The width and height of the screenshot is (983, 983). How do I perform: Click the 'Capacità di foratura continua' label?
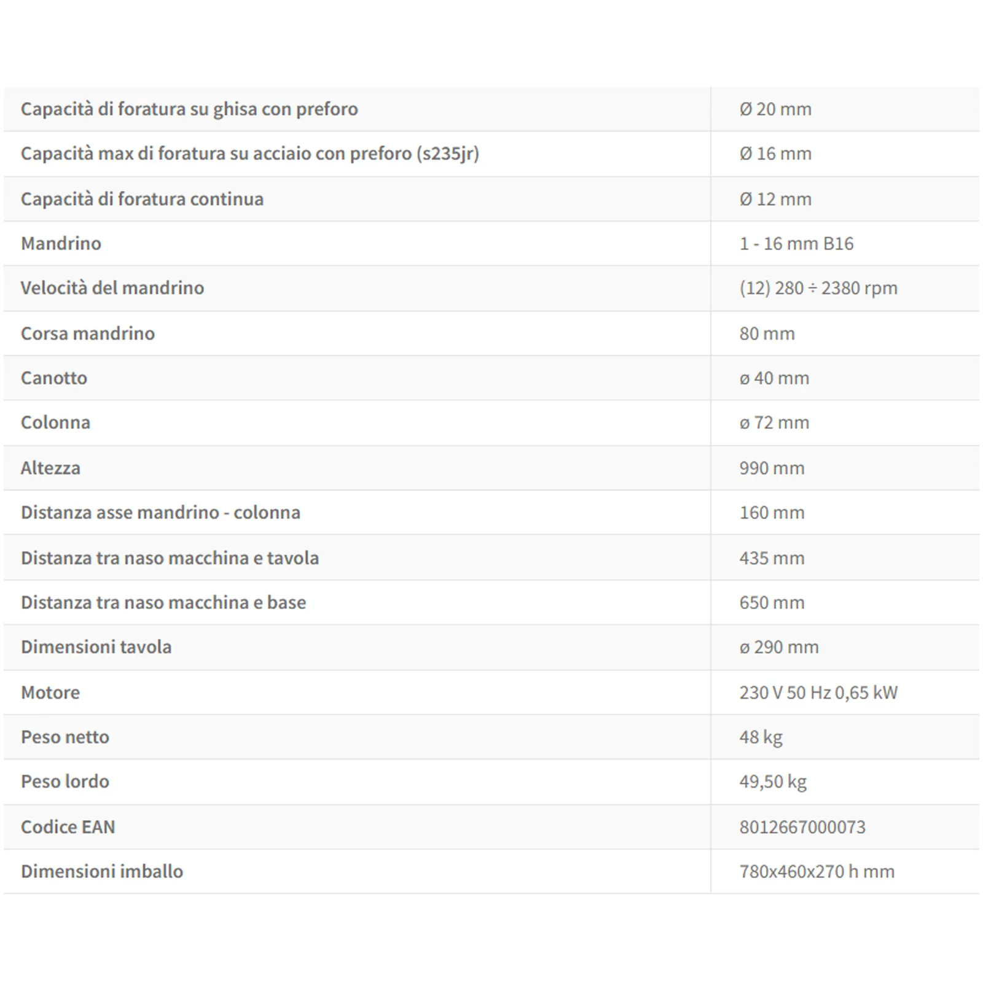click(142, 198)
